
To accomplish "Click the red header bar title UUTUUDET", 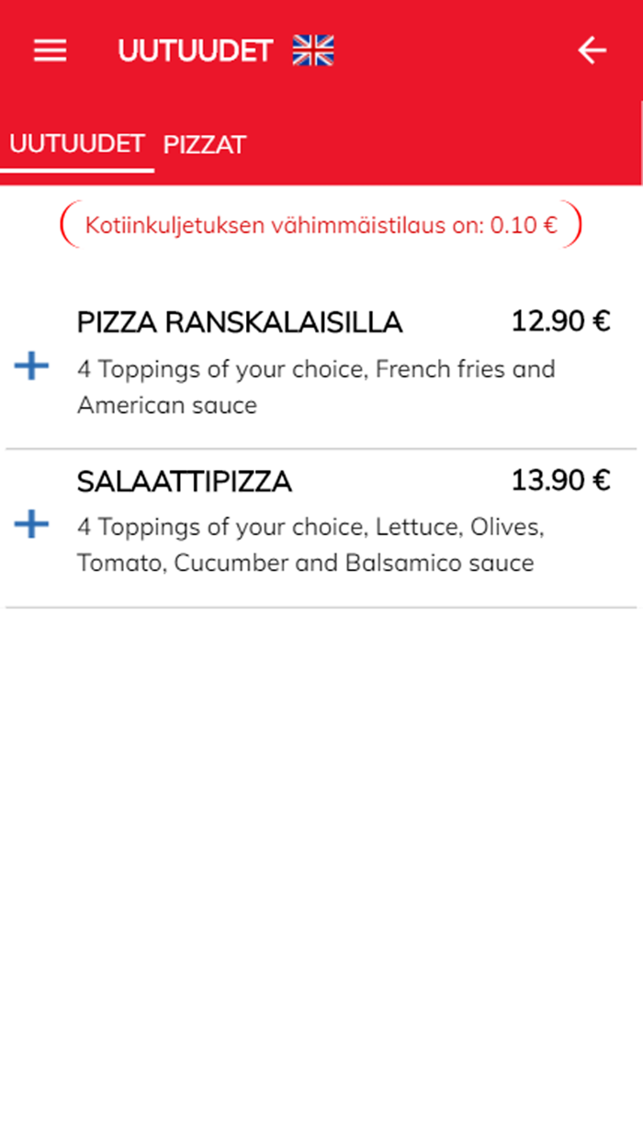I will click(196, 50).
